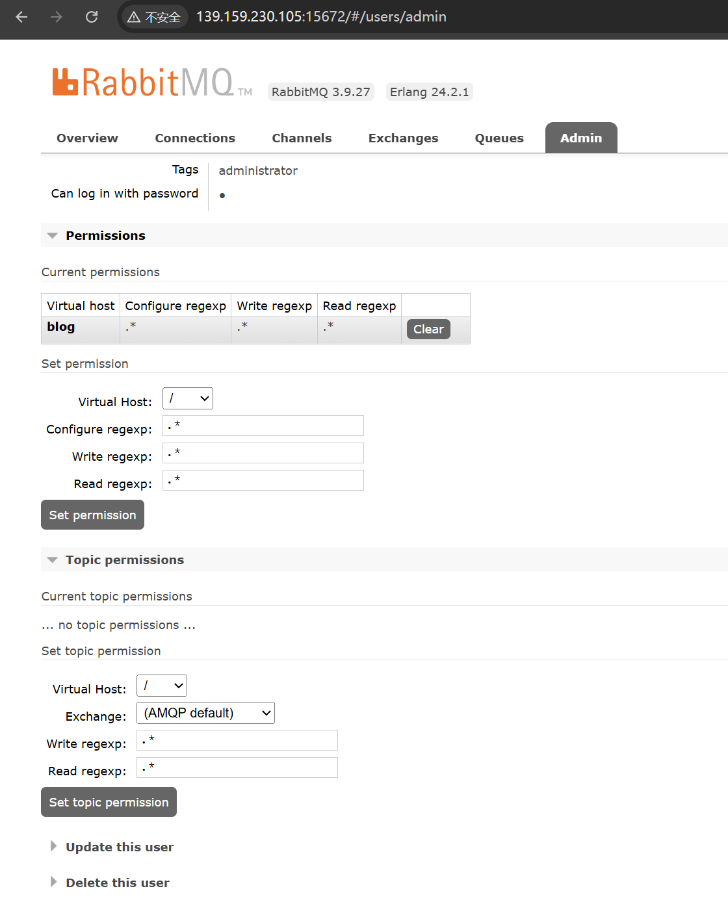
Task: Focus the Configure regexp input field
Action: pyautogui.click(x=263, y=426)
